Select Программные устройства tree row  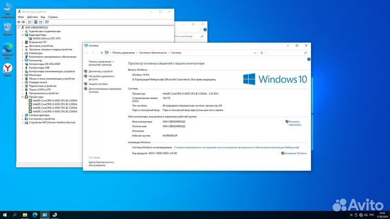43,94
